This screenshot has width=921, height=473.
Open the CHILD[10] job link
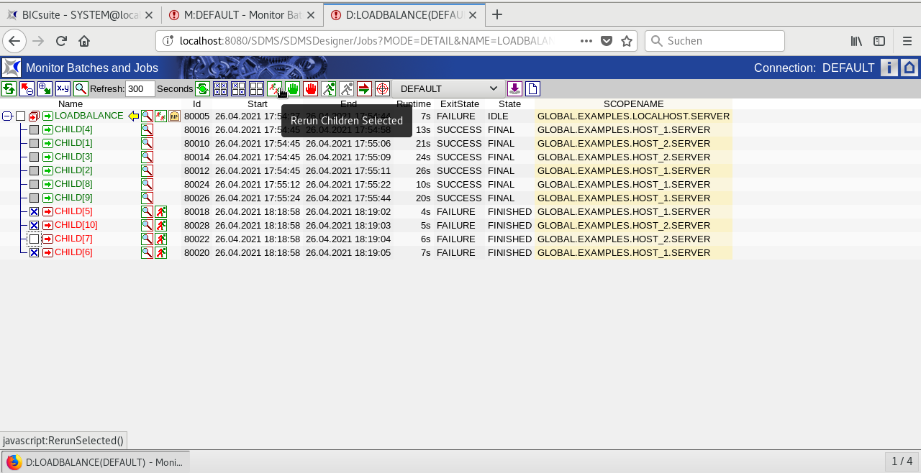click(76, 225)
